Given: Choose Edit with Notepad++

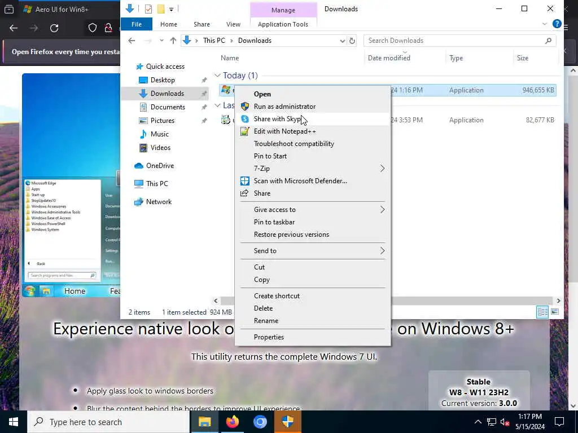Looking at the screenshot, I should [284, 131].
